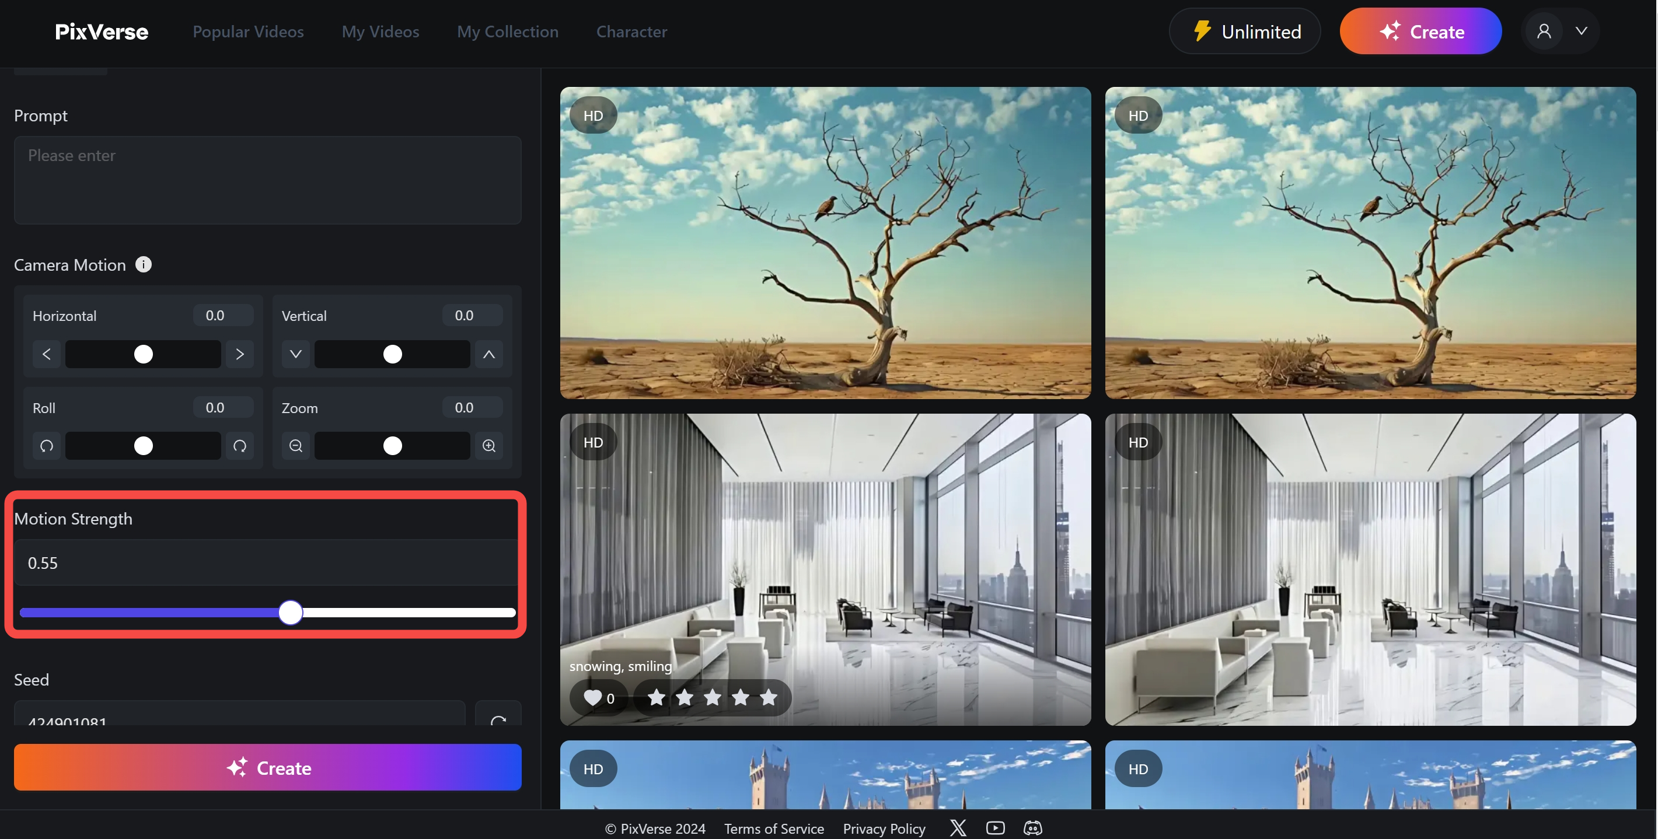This screenshot has width=1658, height=839.
Task: Tilt camera up with arrow
Action: pos(489,354)
